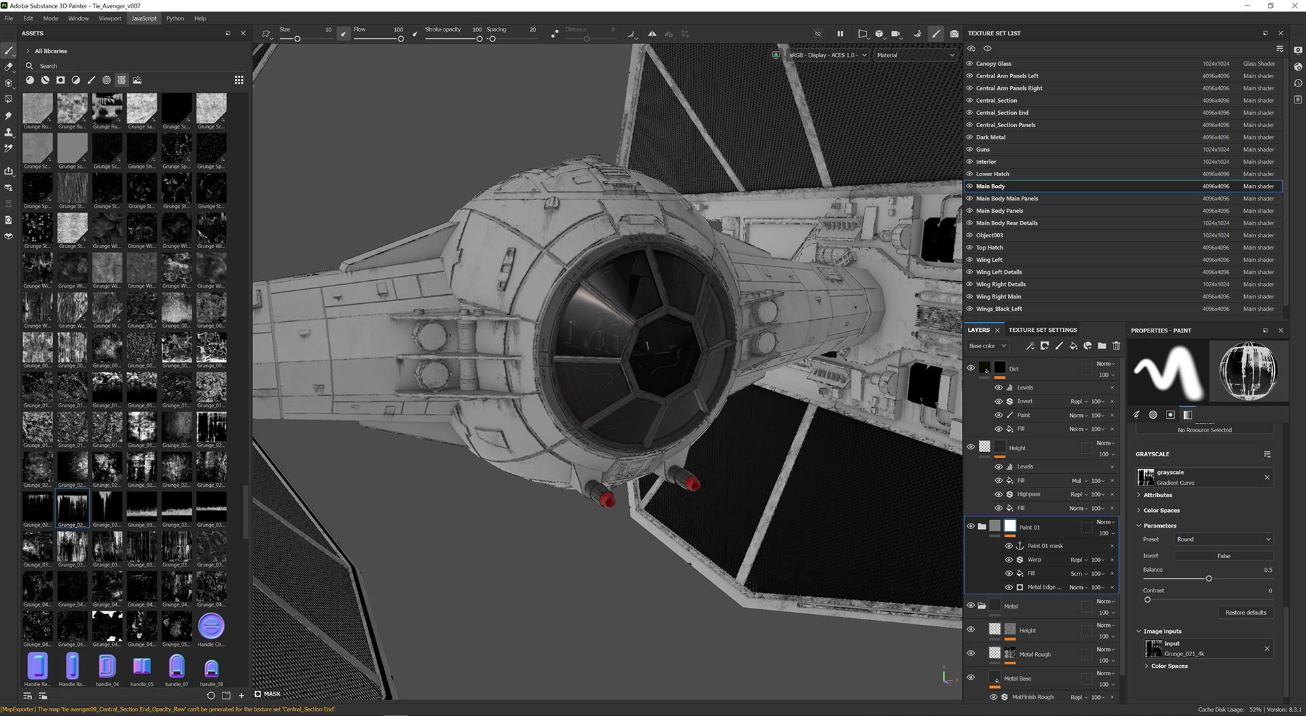Open the Preset Round dropdown
This screenshot has height=716, width=1306.
click(x=1224, y=539)
